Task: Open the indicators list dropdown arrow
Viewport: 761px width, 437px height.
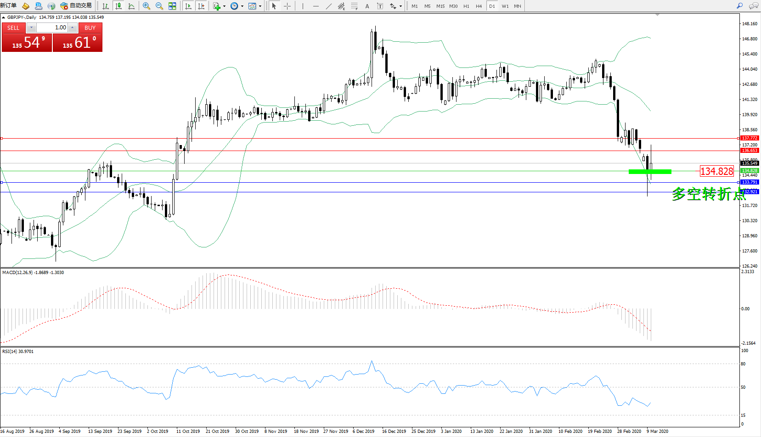Action: tap(224, 6)
